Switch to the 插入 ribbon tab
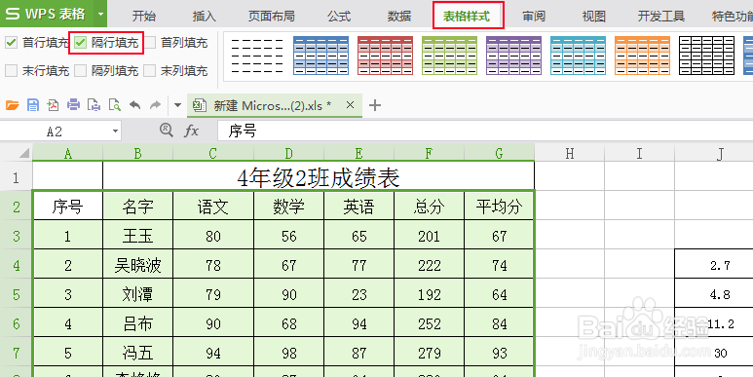This screenshot has width=753, height=377. (205, 16)
